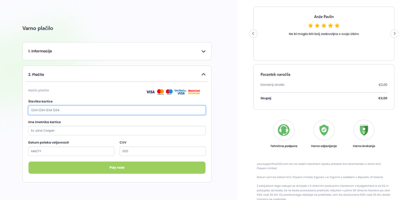Show next review with right arrow
Image resolution: width=404 pixels, height=200 pixels.
pos(394,33)
